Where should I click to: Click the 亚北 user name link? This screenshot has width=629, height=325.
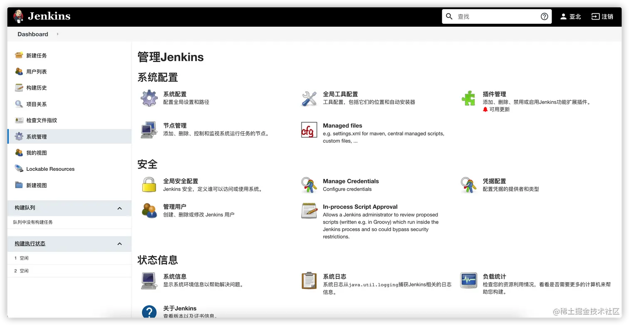pyautogui.click(x=575, y=17)
